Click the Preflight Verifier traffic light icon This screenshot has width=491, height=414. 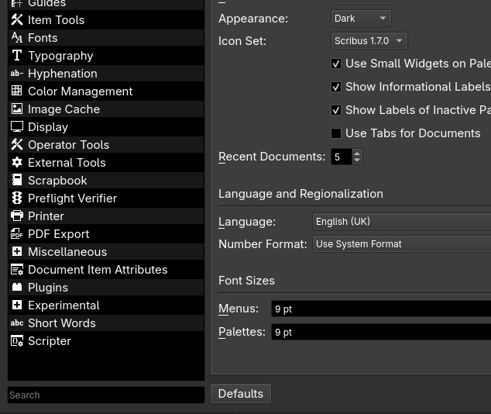[x=17, y=198]
